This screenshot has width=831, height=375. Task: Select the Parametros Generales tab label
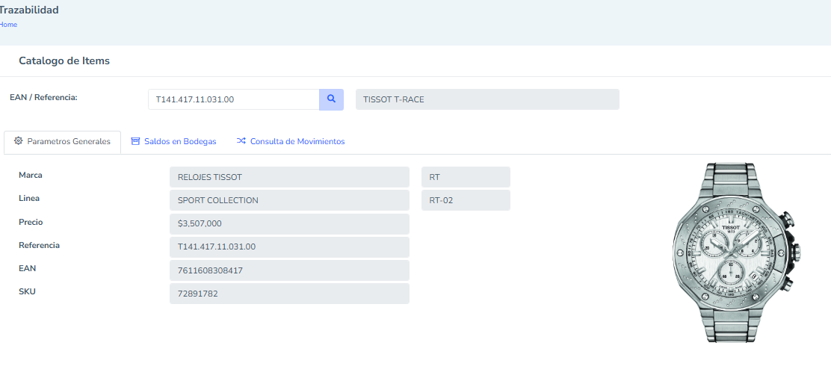point(69,141)
